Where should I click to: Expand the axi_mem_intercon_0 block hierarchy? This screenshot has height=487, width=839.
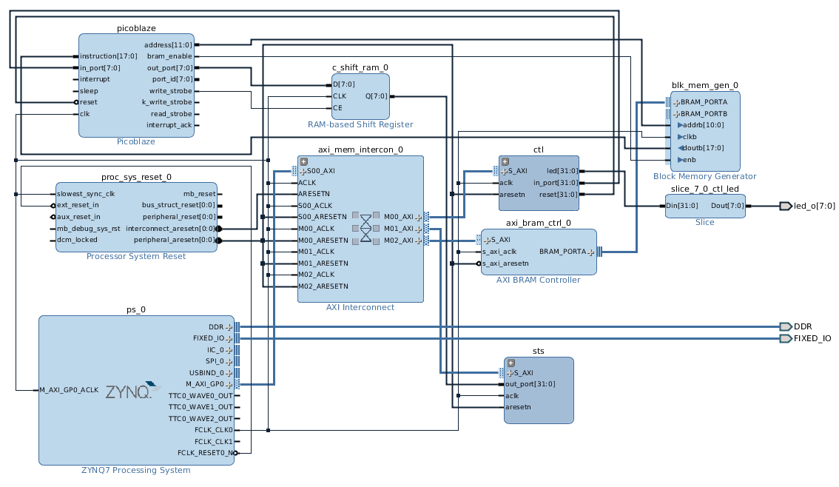[303, 161]
